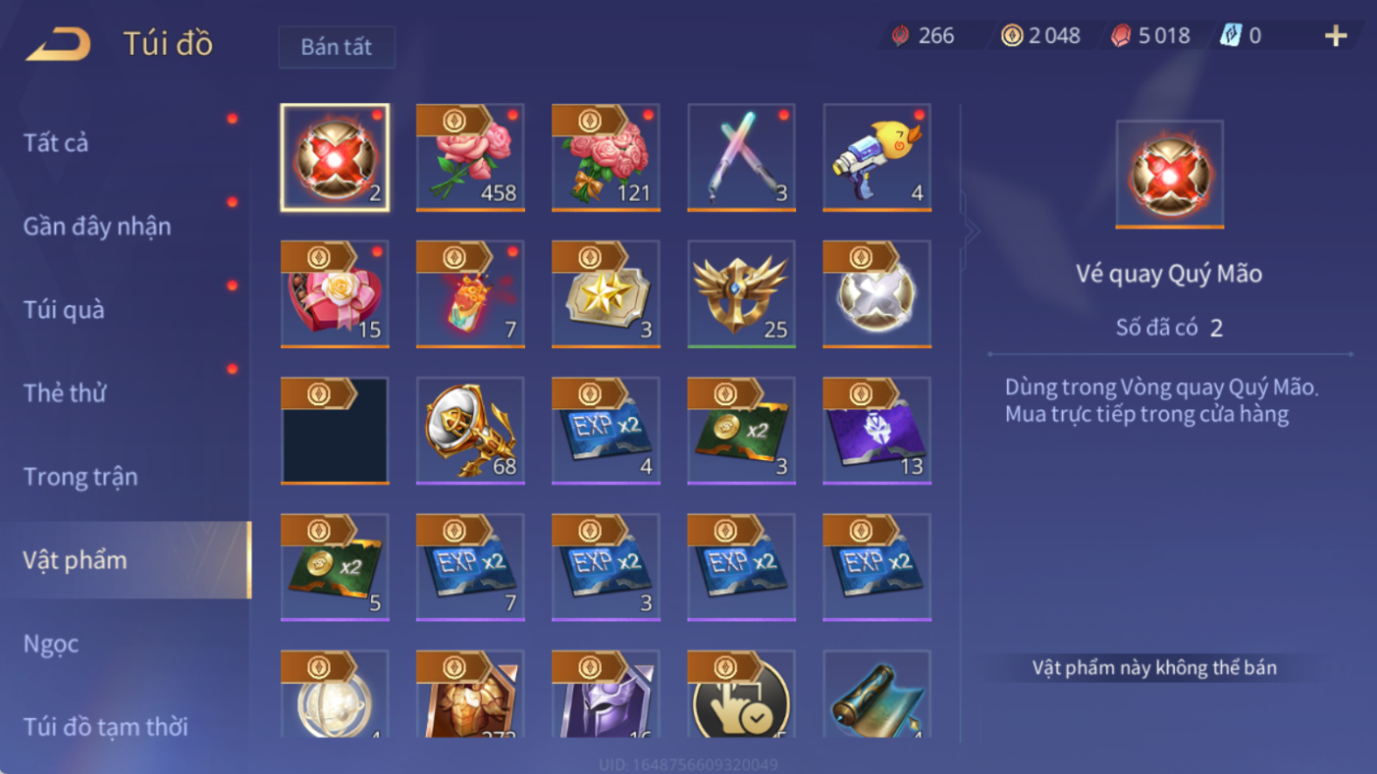Click the Bán tất button

[337, 47]
